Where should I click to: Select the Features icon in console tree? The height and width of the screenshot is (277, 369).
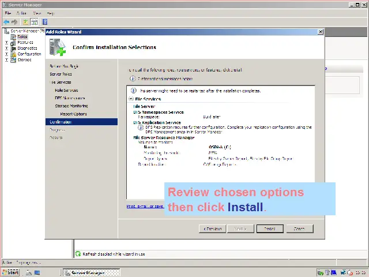pos(13,42)
